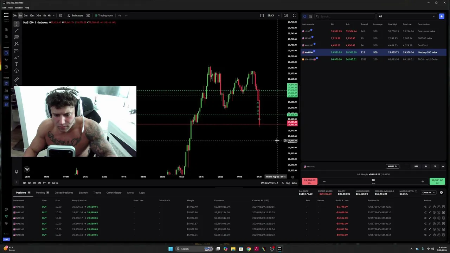Collapse the order panel with the chevron
Screen dimensions: 450x253
tap(443, 166)
